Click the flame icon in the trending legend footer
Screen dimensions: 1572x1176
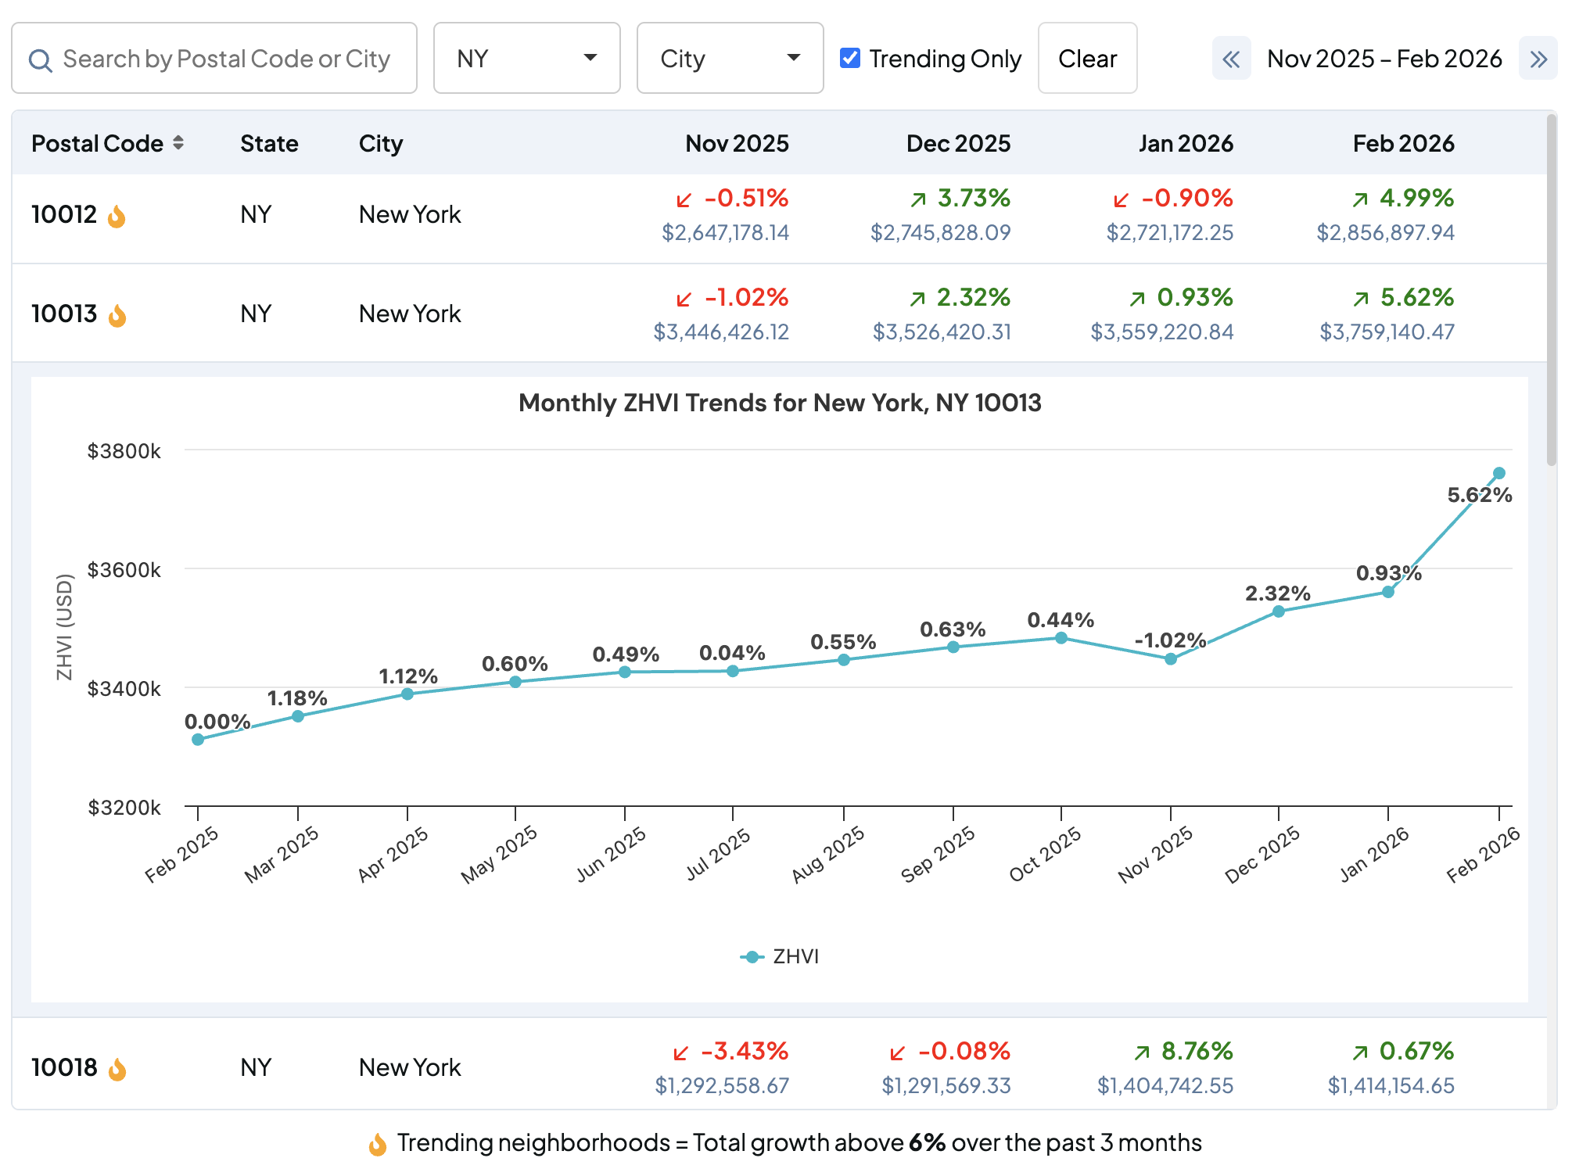coord(378,1142)
